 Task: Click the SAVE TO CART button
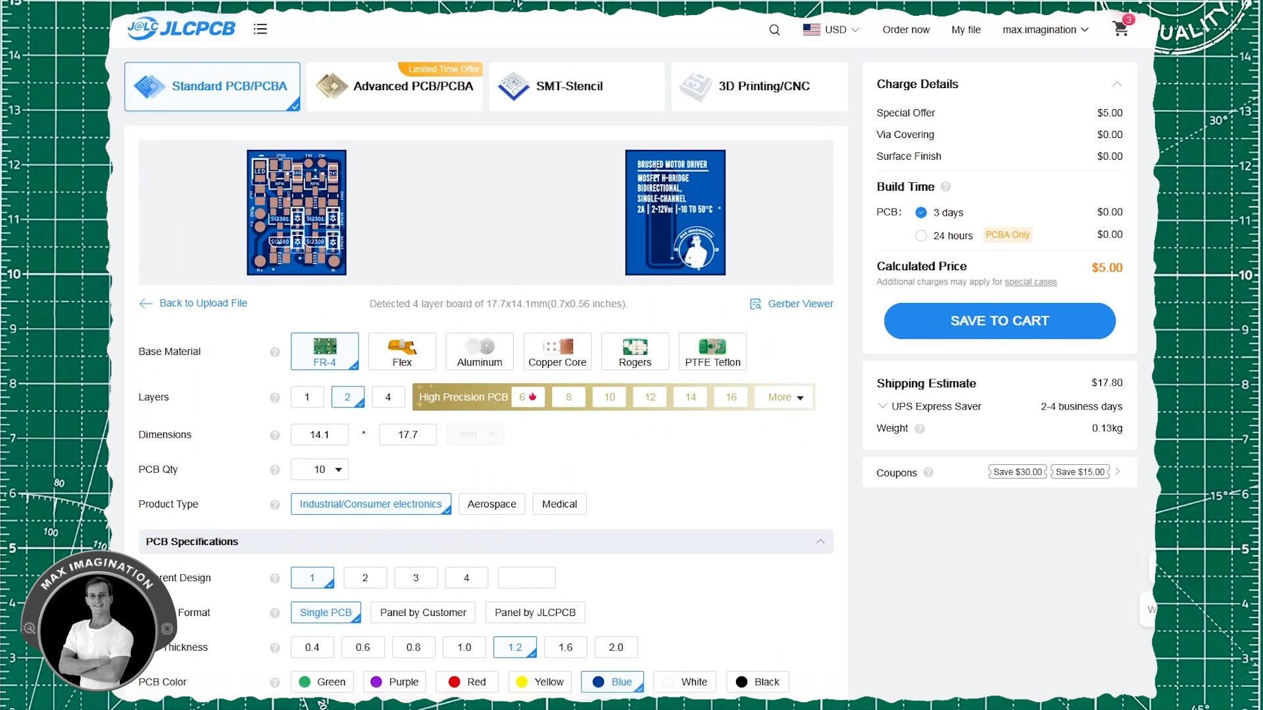click(999, 321)
